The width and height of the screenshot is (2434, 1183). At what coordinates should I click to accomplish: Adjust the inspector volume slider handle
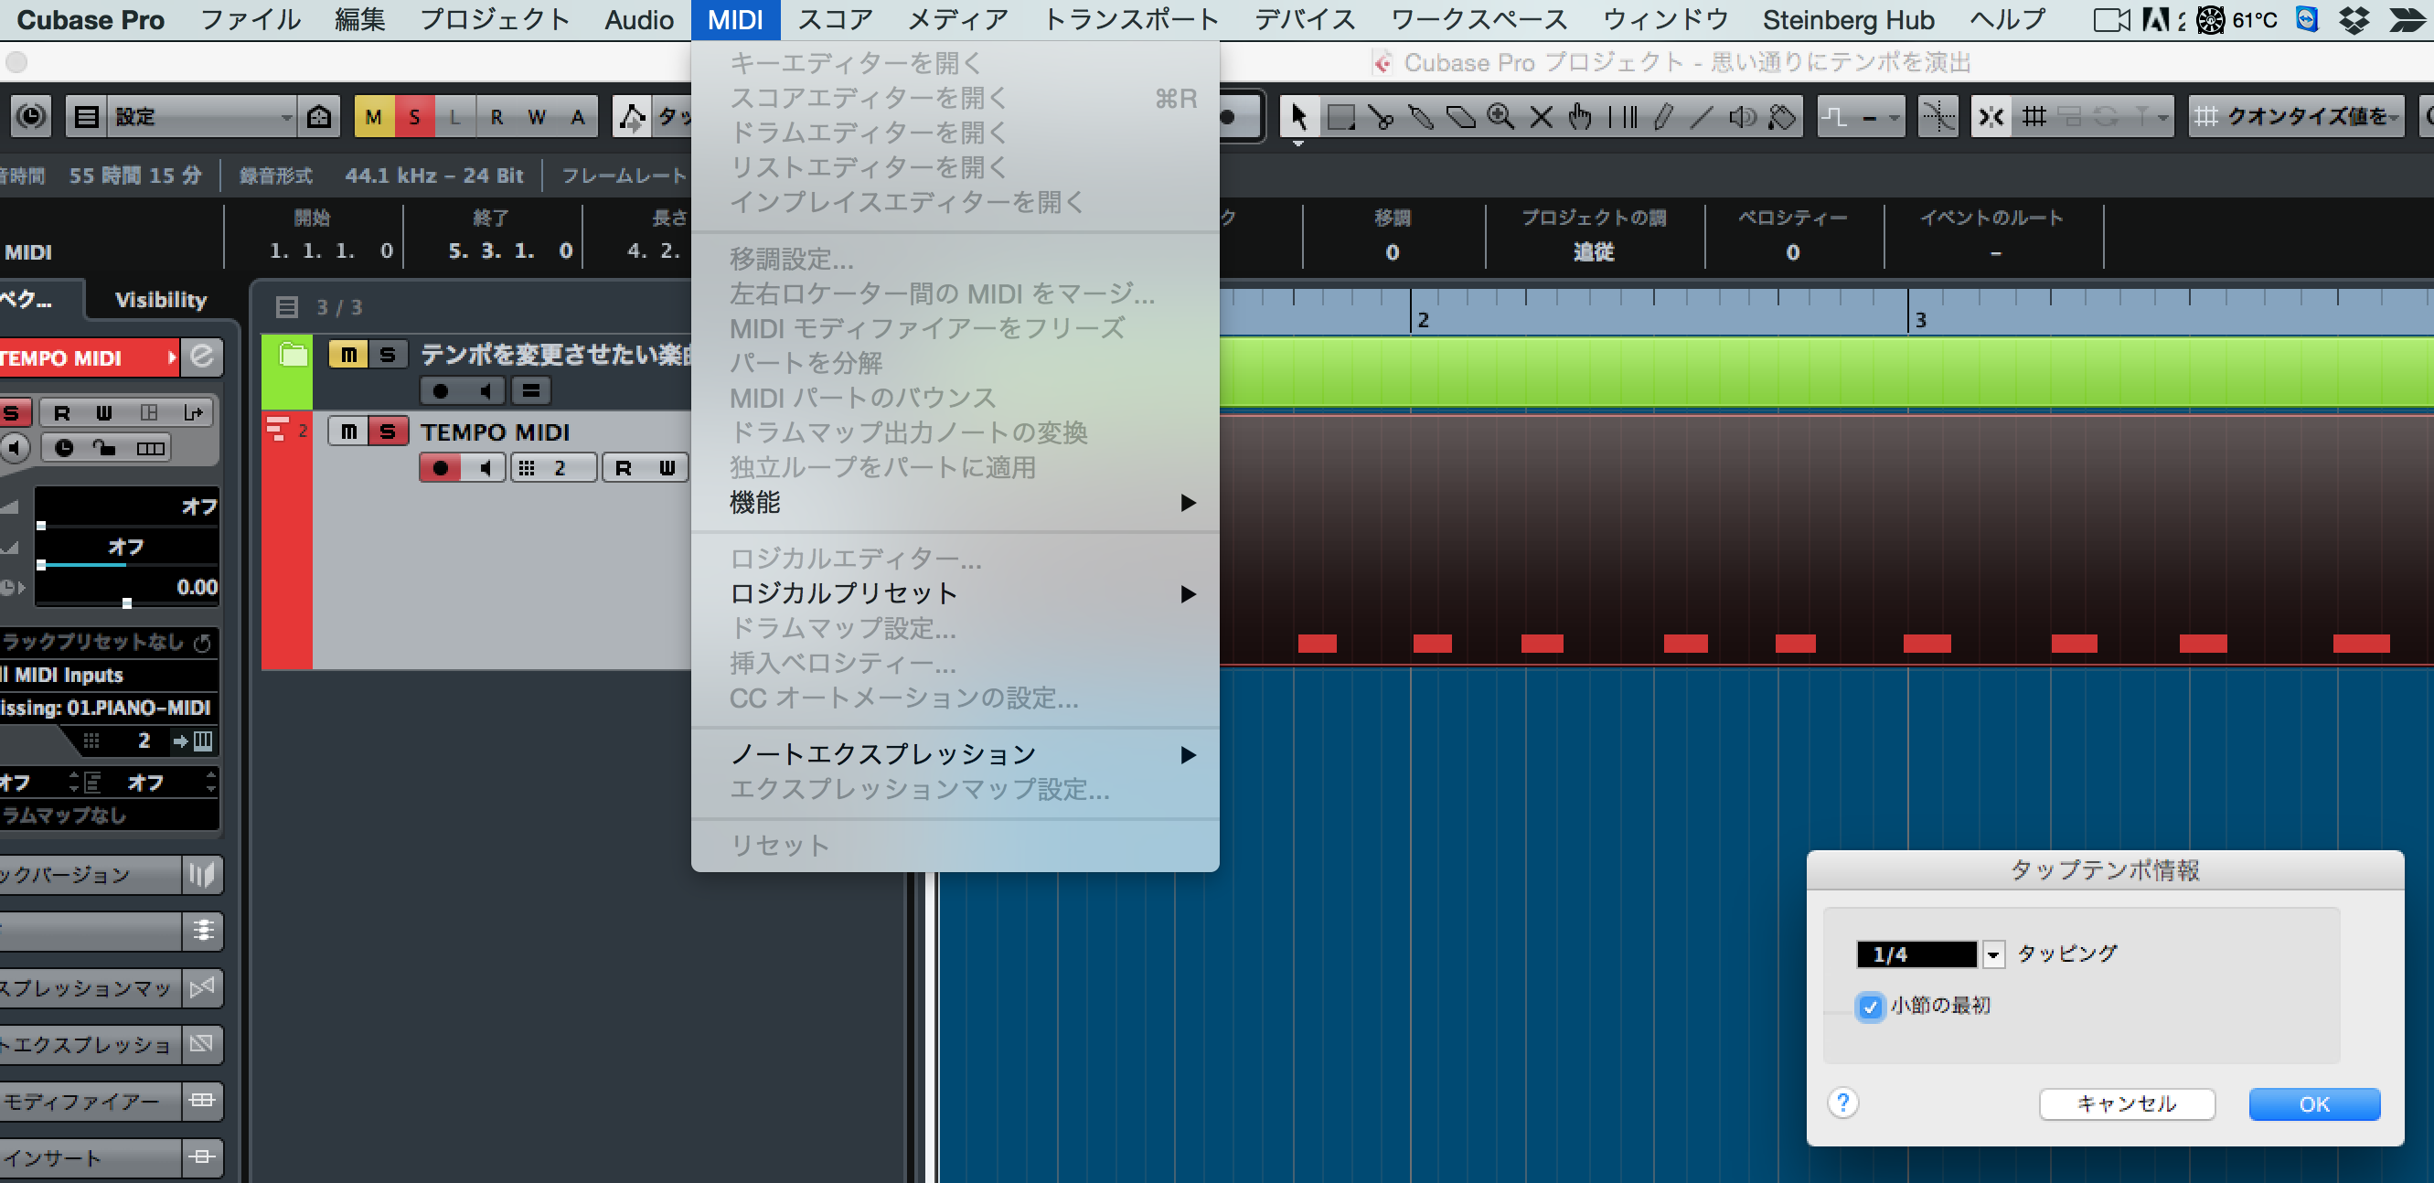40,526
